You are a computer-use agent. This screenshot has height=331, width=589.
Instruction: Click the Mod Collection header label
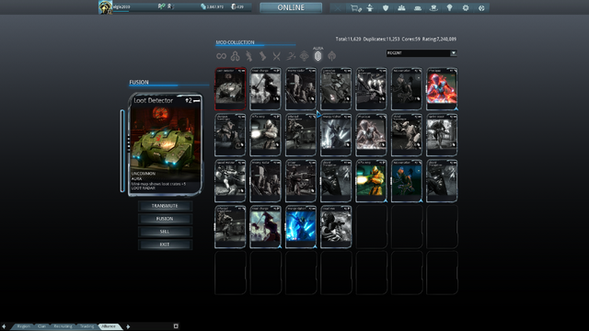point(236,42)
